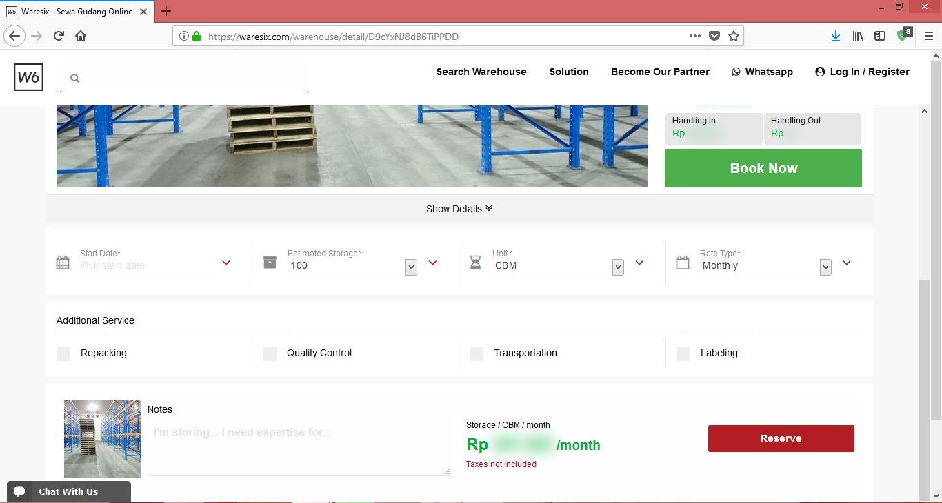Open the browser library icon
This screenshot has height=503, width=942.
(858, 37)
